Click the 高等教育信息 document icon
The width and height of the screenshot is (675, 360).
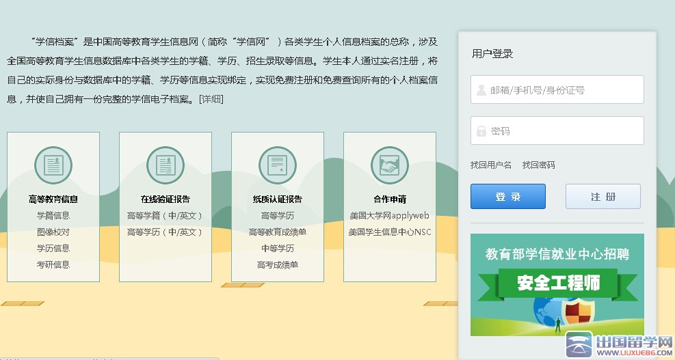[53, 165]
